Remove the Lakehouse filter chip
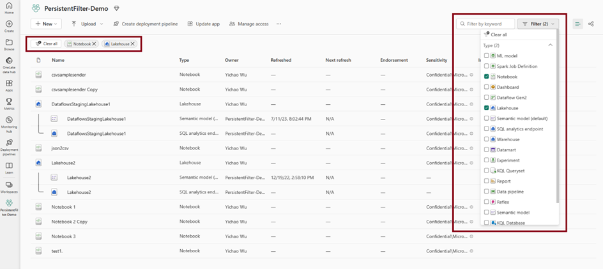This screenshot has height=269, width=603. 132,44
